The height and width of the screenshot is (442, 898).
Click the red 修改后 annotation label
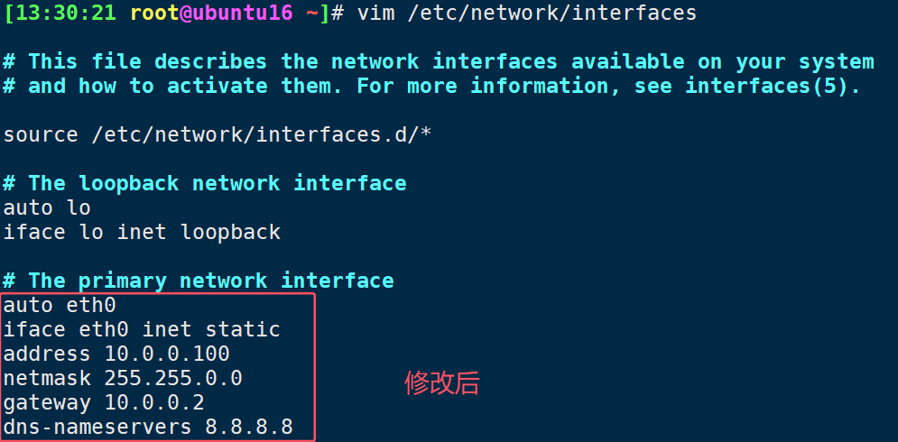(x=441, y=383)
